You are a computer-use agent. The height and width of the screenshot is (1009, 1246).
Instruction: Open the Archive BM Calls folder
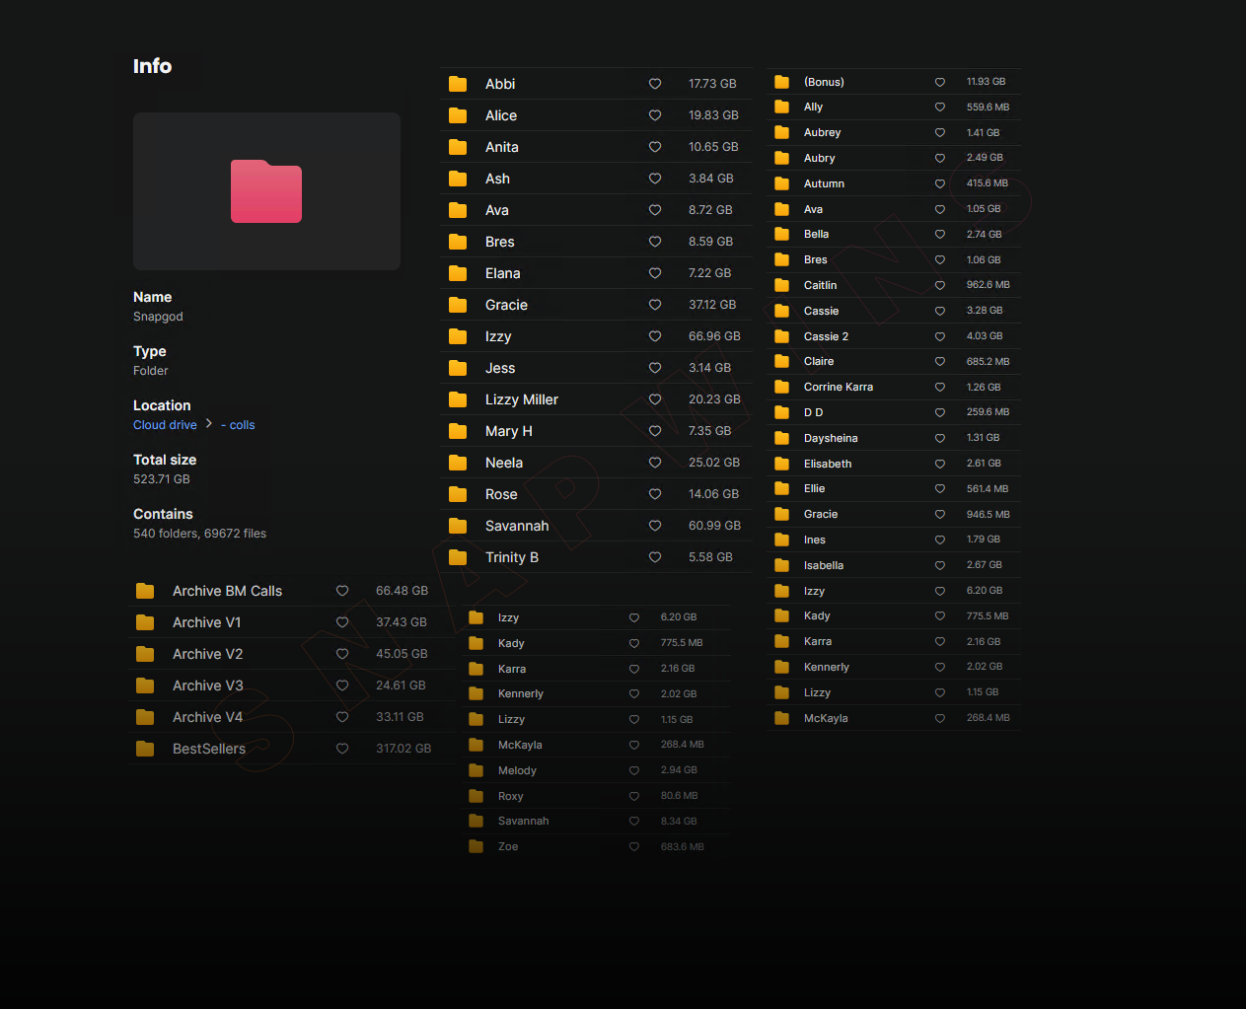(x=227, y=591)
